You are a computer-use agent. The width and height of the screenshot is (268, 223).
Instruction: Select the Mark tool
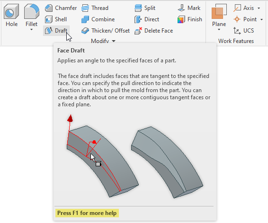189,8
